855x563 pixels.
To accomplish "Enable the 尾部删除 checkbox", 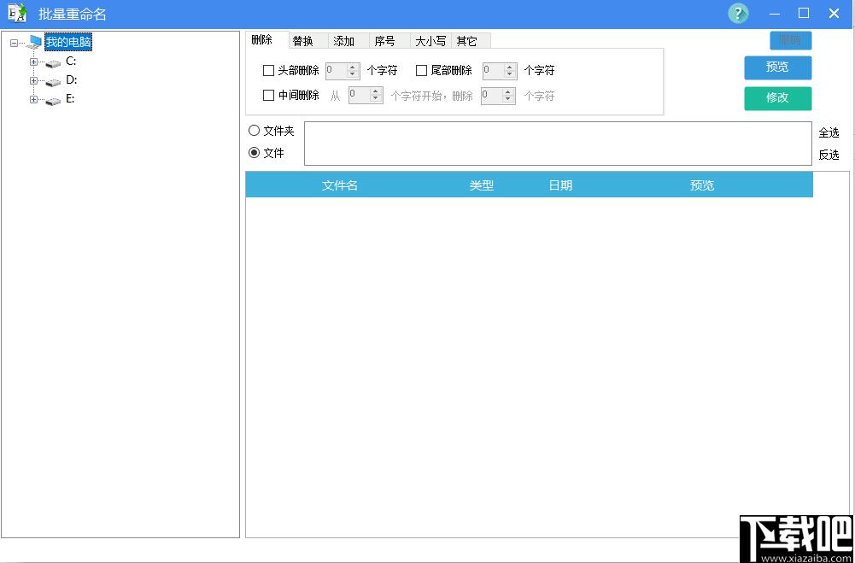I will pos(421,71).
